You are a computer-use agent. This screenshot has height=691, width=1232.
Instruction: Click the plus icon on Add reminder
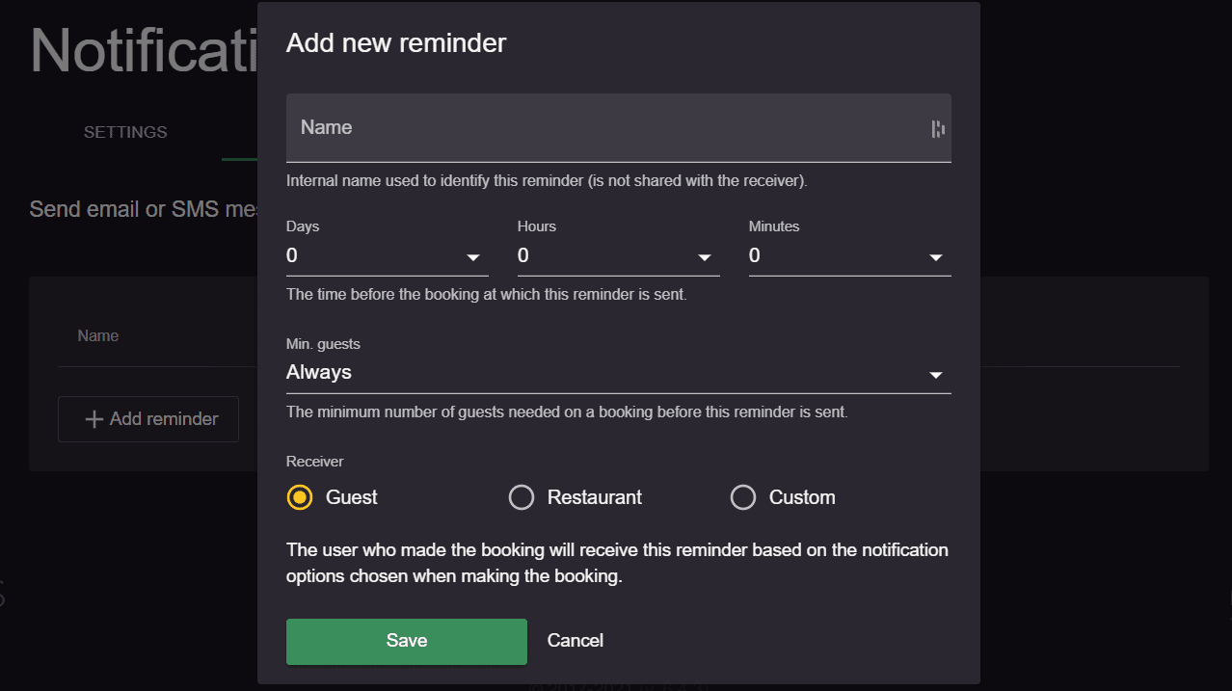94,419
